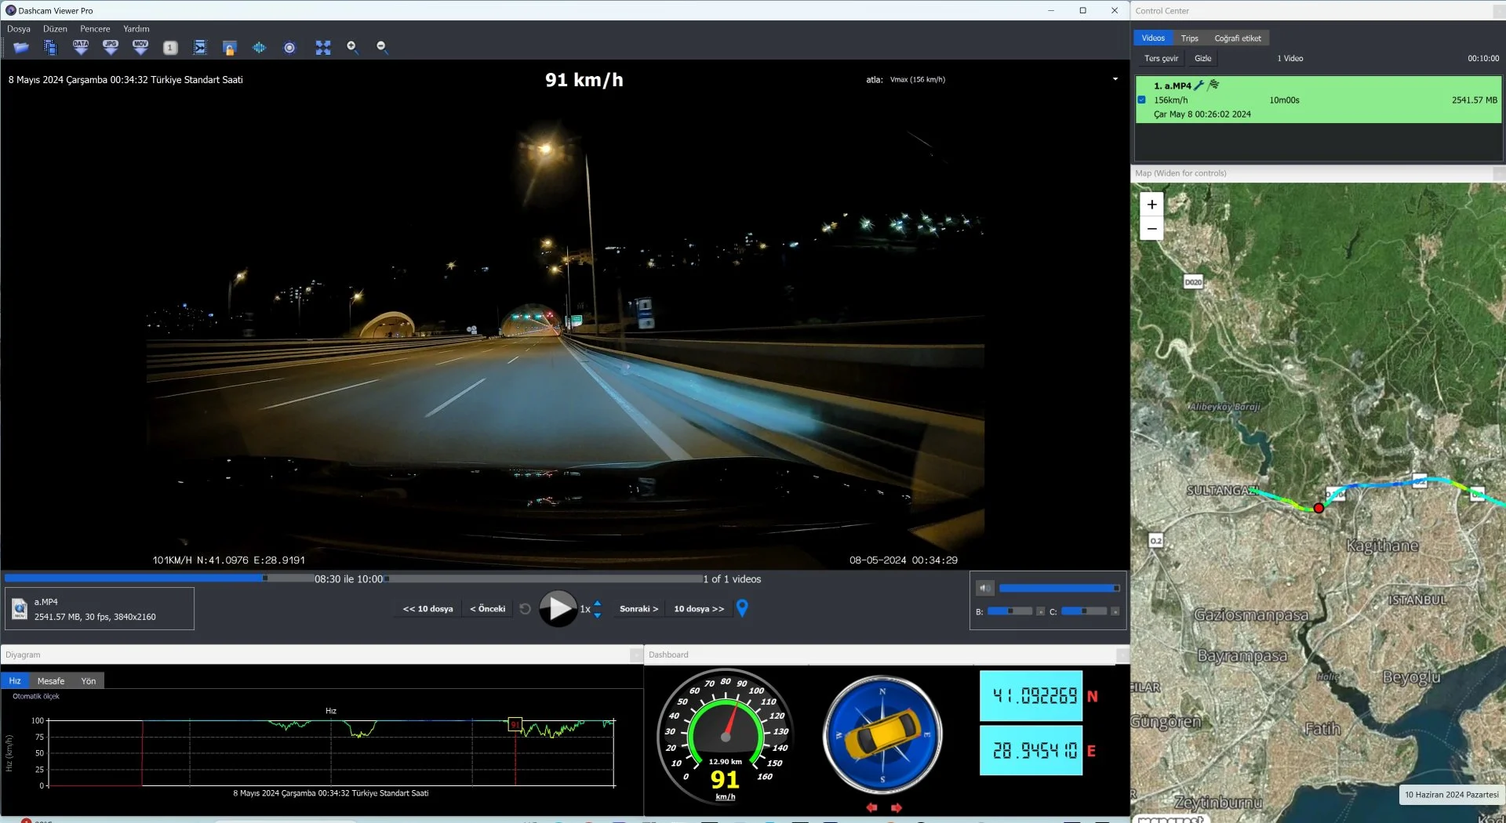Click the DATA export icon
Viewport: 1506px width, 823px height.
tap(81, 48)
